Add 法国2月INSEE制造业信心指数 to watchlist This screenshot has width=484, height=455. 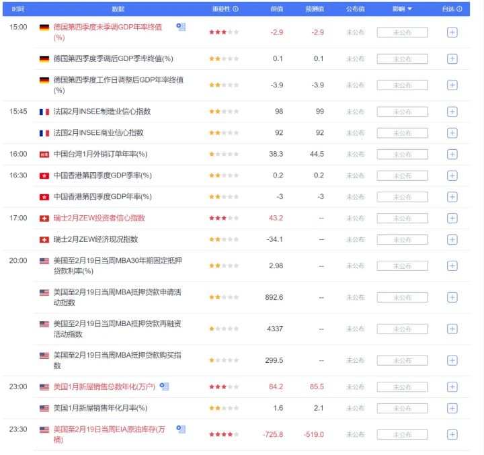click(x=452, y=112)
